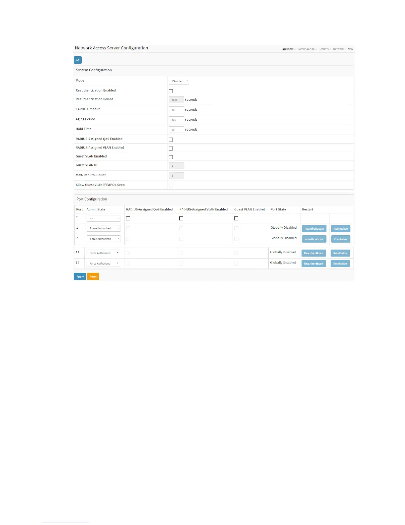Click the Home icon in breadcrumb
The image size is (405, 525).
coord(284,49)
